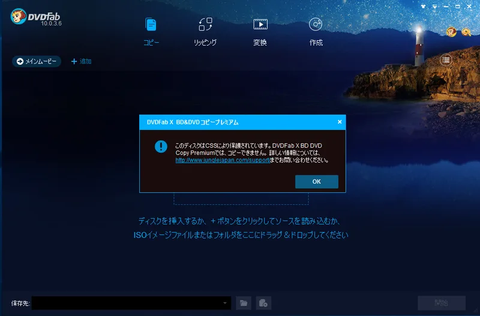
Task: Click the Start (開始) button
Action: tap(442, 303)
